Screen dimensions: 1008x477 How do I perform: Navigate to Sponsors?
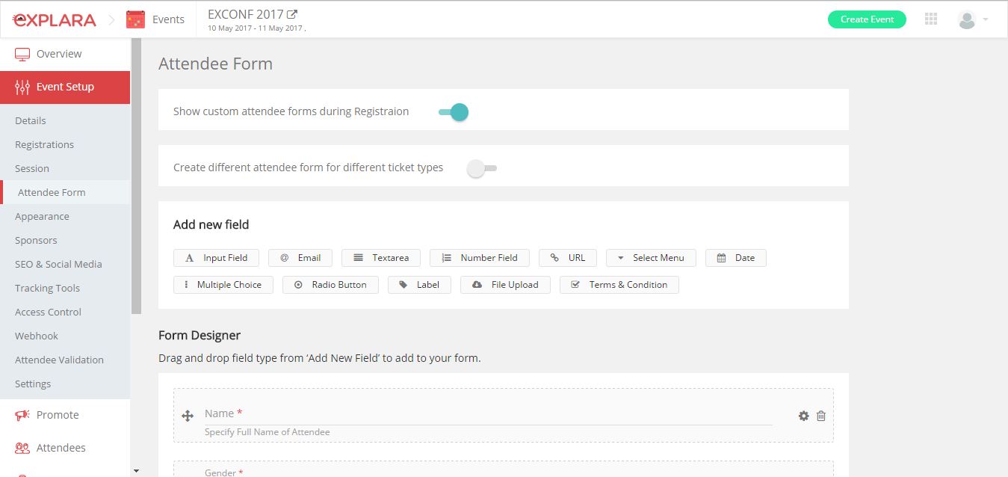tap(36, 240)
